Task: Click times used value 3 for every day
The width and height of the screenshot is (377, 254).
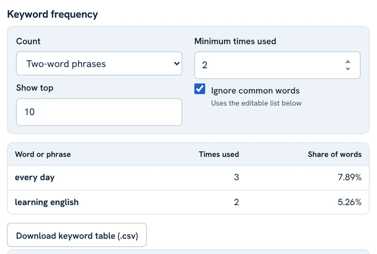Action: coord(236,177)
